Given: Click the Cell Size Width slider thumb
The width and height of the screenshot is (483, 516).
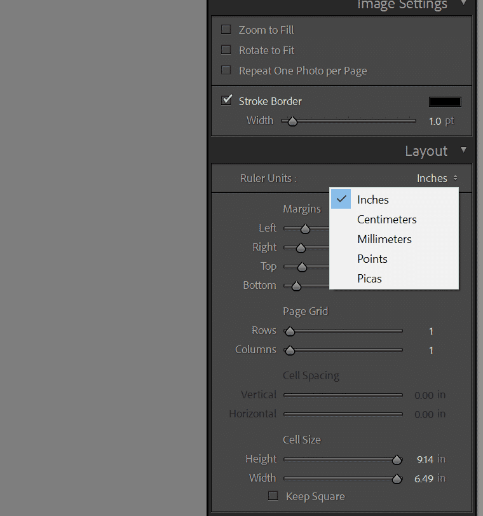Looking at the screenshot, I should tap(397, 478).
